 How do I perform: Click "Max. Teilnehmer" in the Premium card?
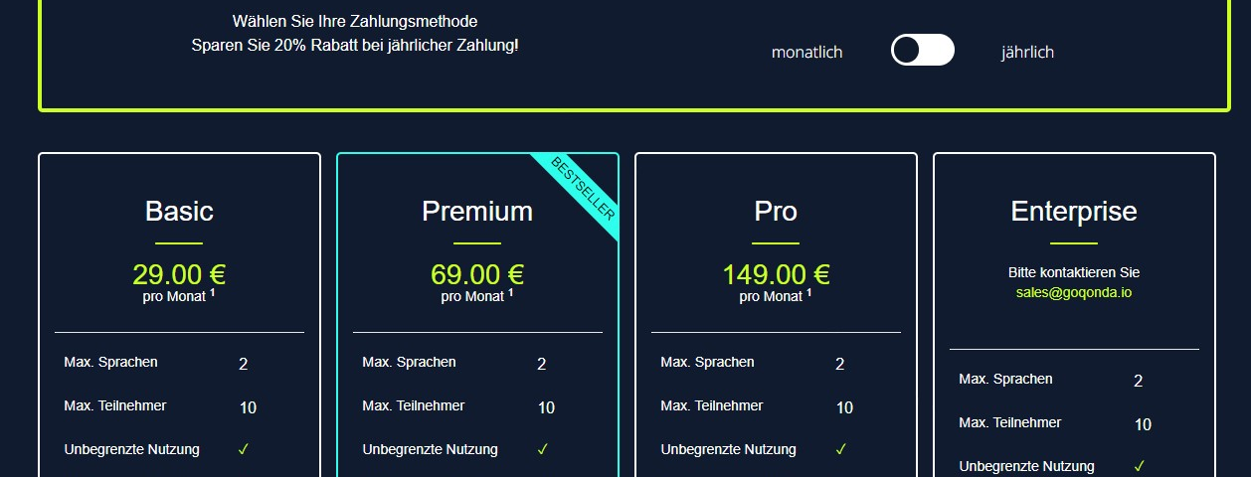pos(414,405)
